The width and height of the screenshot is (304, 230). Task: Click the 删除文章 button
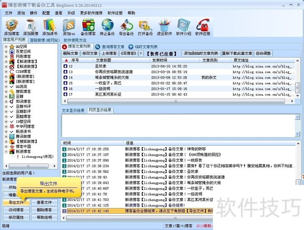71,54
